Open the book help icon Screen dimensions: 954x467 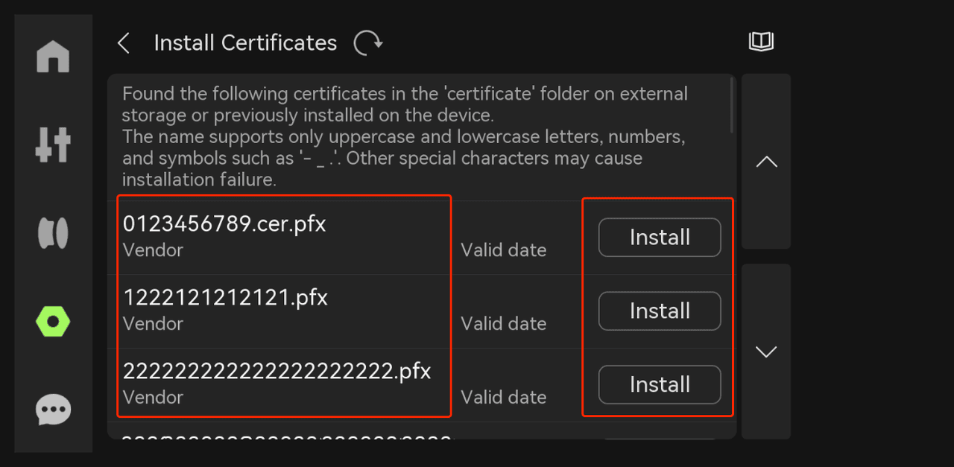click(761, 42)
